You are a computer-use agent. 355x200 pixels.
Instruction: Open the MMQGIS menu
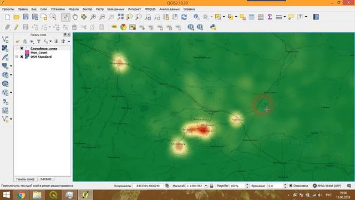coord(150,9)
